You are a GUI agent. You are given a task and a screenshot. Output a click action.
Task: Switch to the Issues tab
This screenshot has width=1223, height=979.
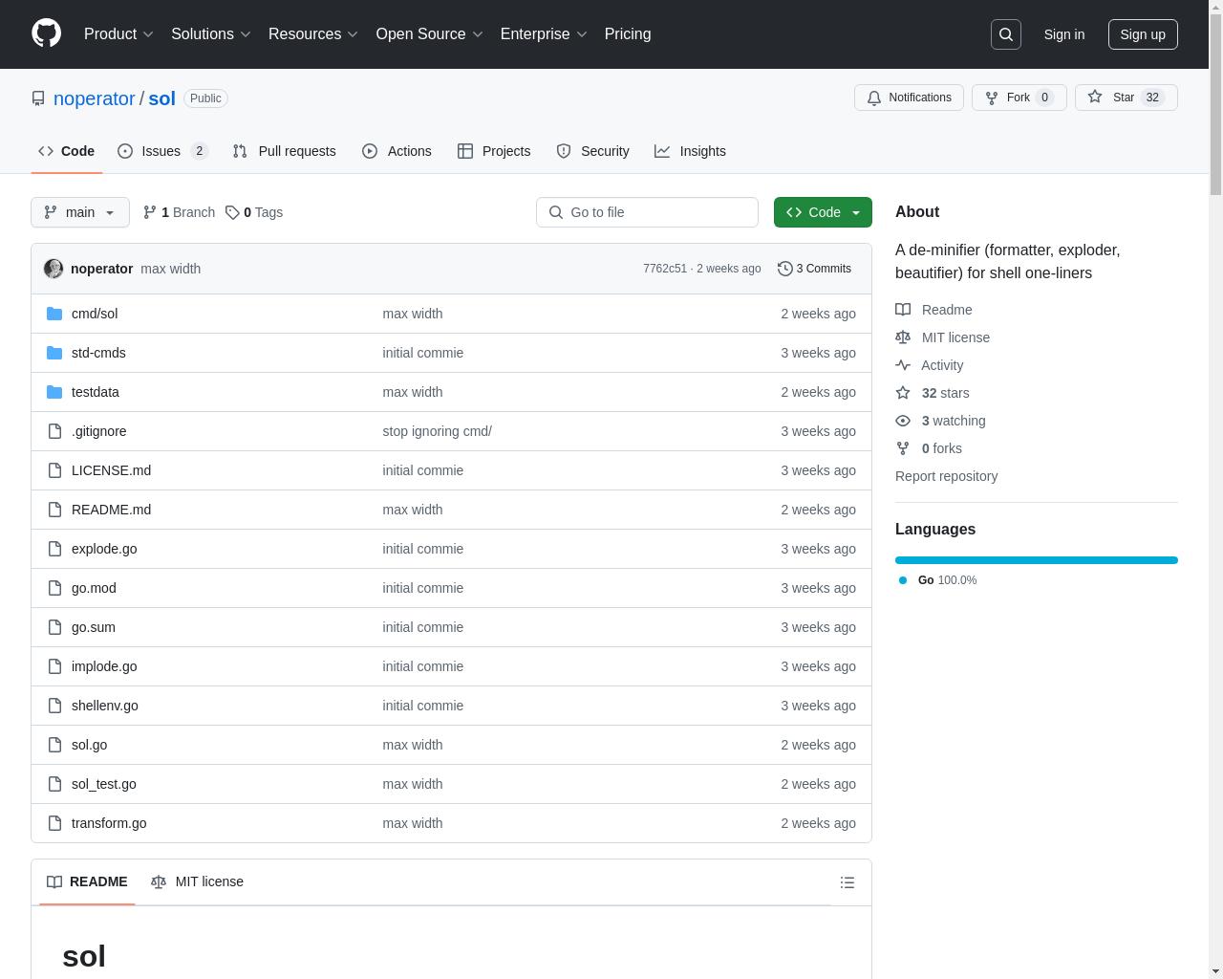point(162,151)
